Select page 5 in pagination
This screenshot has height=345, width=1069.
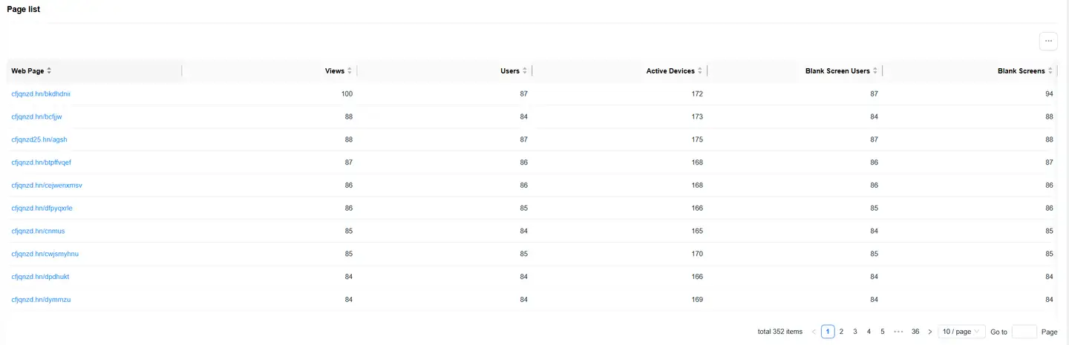[883, 332]
